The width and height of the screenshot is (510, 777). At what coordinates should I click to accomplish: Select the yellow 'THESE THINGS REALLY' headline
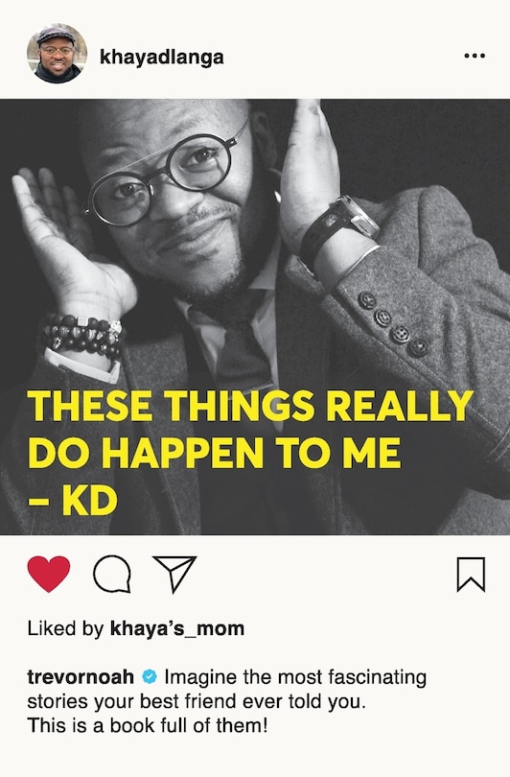pyautogui.click(x=250, y=406)
